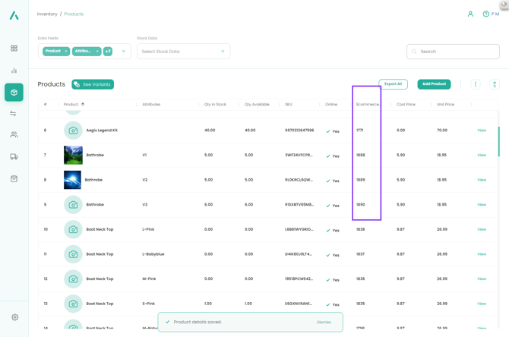This screenshot has width=509, height=337.
Task: Click into the Search field
Action: pyautogui.click(x=456, y=52)
